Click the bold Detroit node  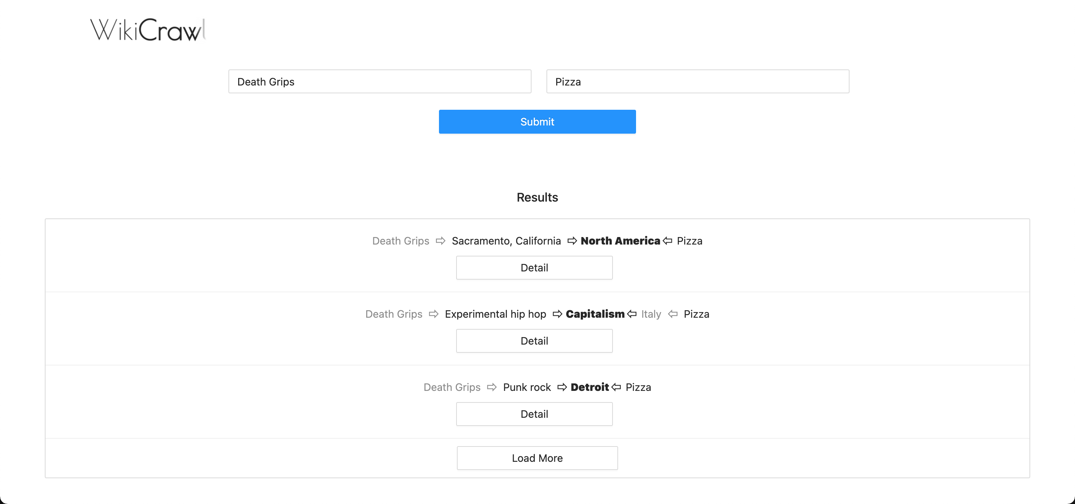(590, 387)
